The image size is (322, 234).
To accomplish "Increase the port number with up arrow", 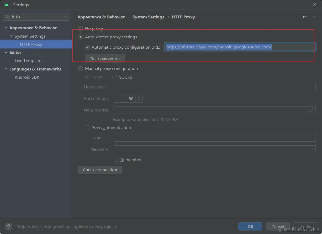I will click(139, 97).
